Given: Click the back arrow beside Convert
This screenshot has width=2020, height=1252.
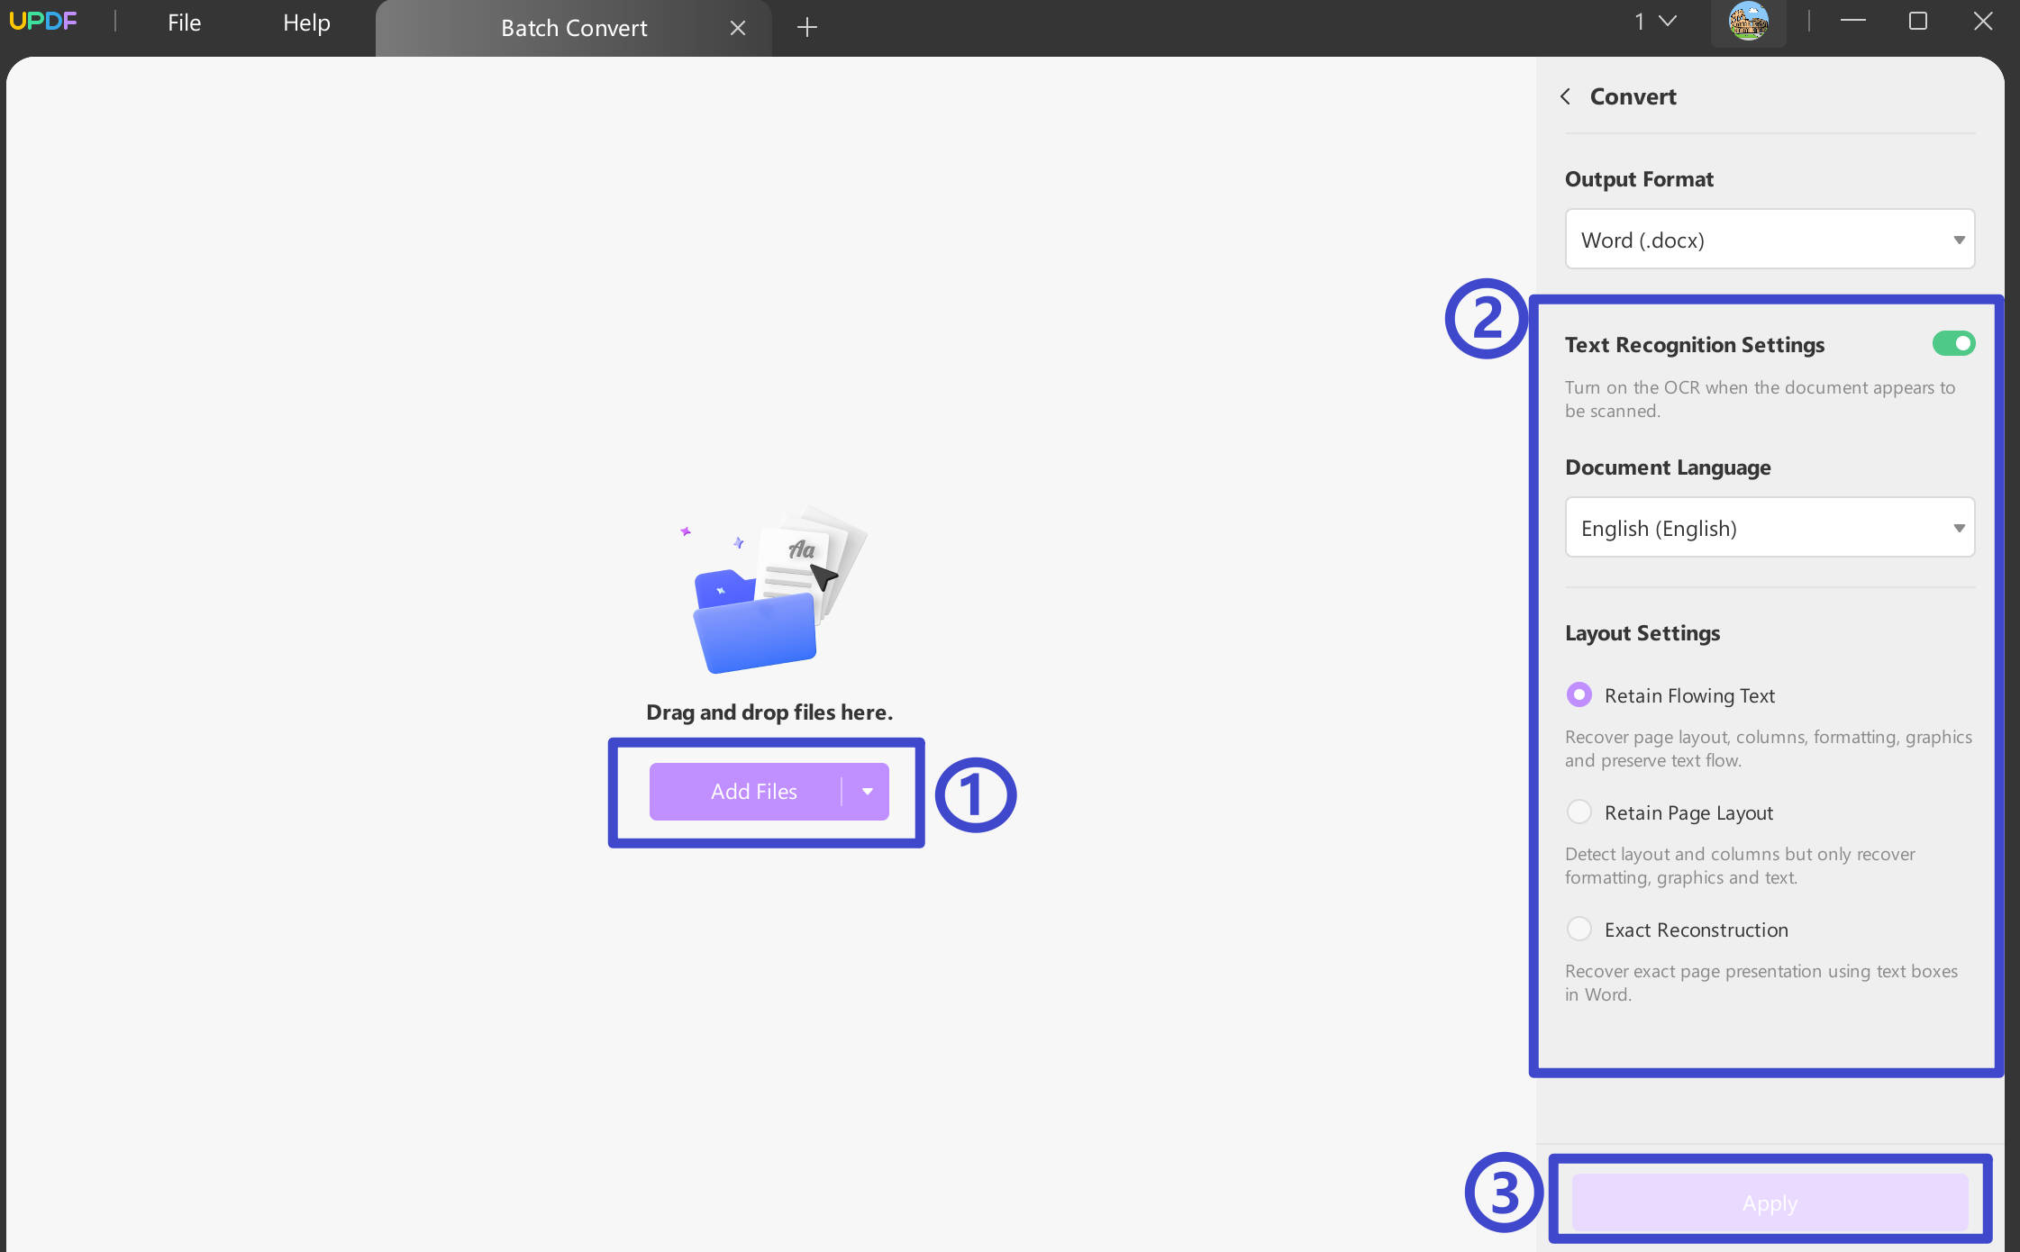Looking at the screenshot, I should pyautogui.click(x=1566, y=96).
